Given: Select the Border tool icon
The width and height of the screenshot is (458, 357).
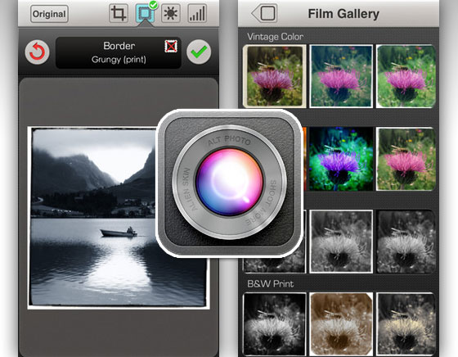Looking at the screenshot, I should 145,13.
